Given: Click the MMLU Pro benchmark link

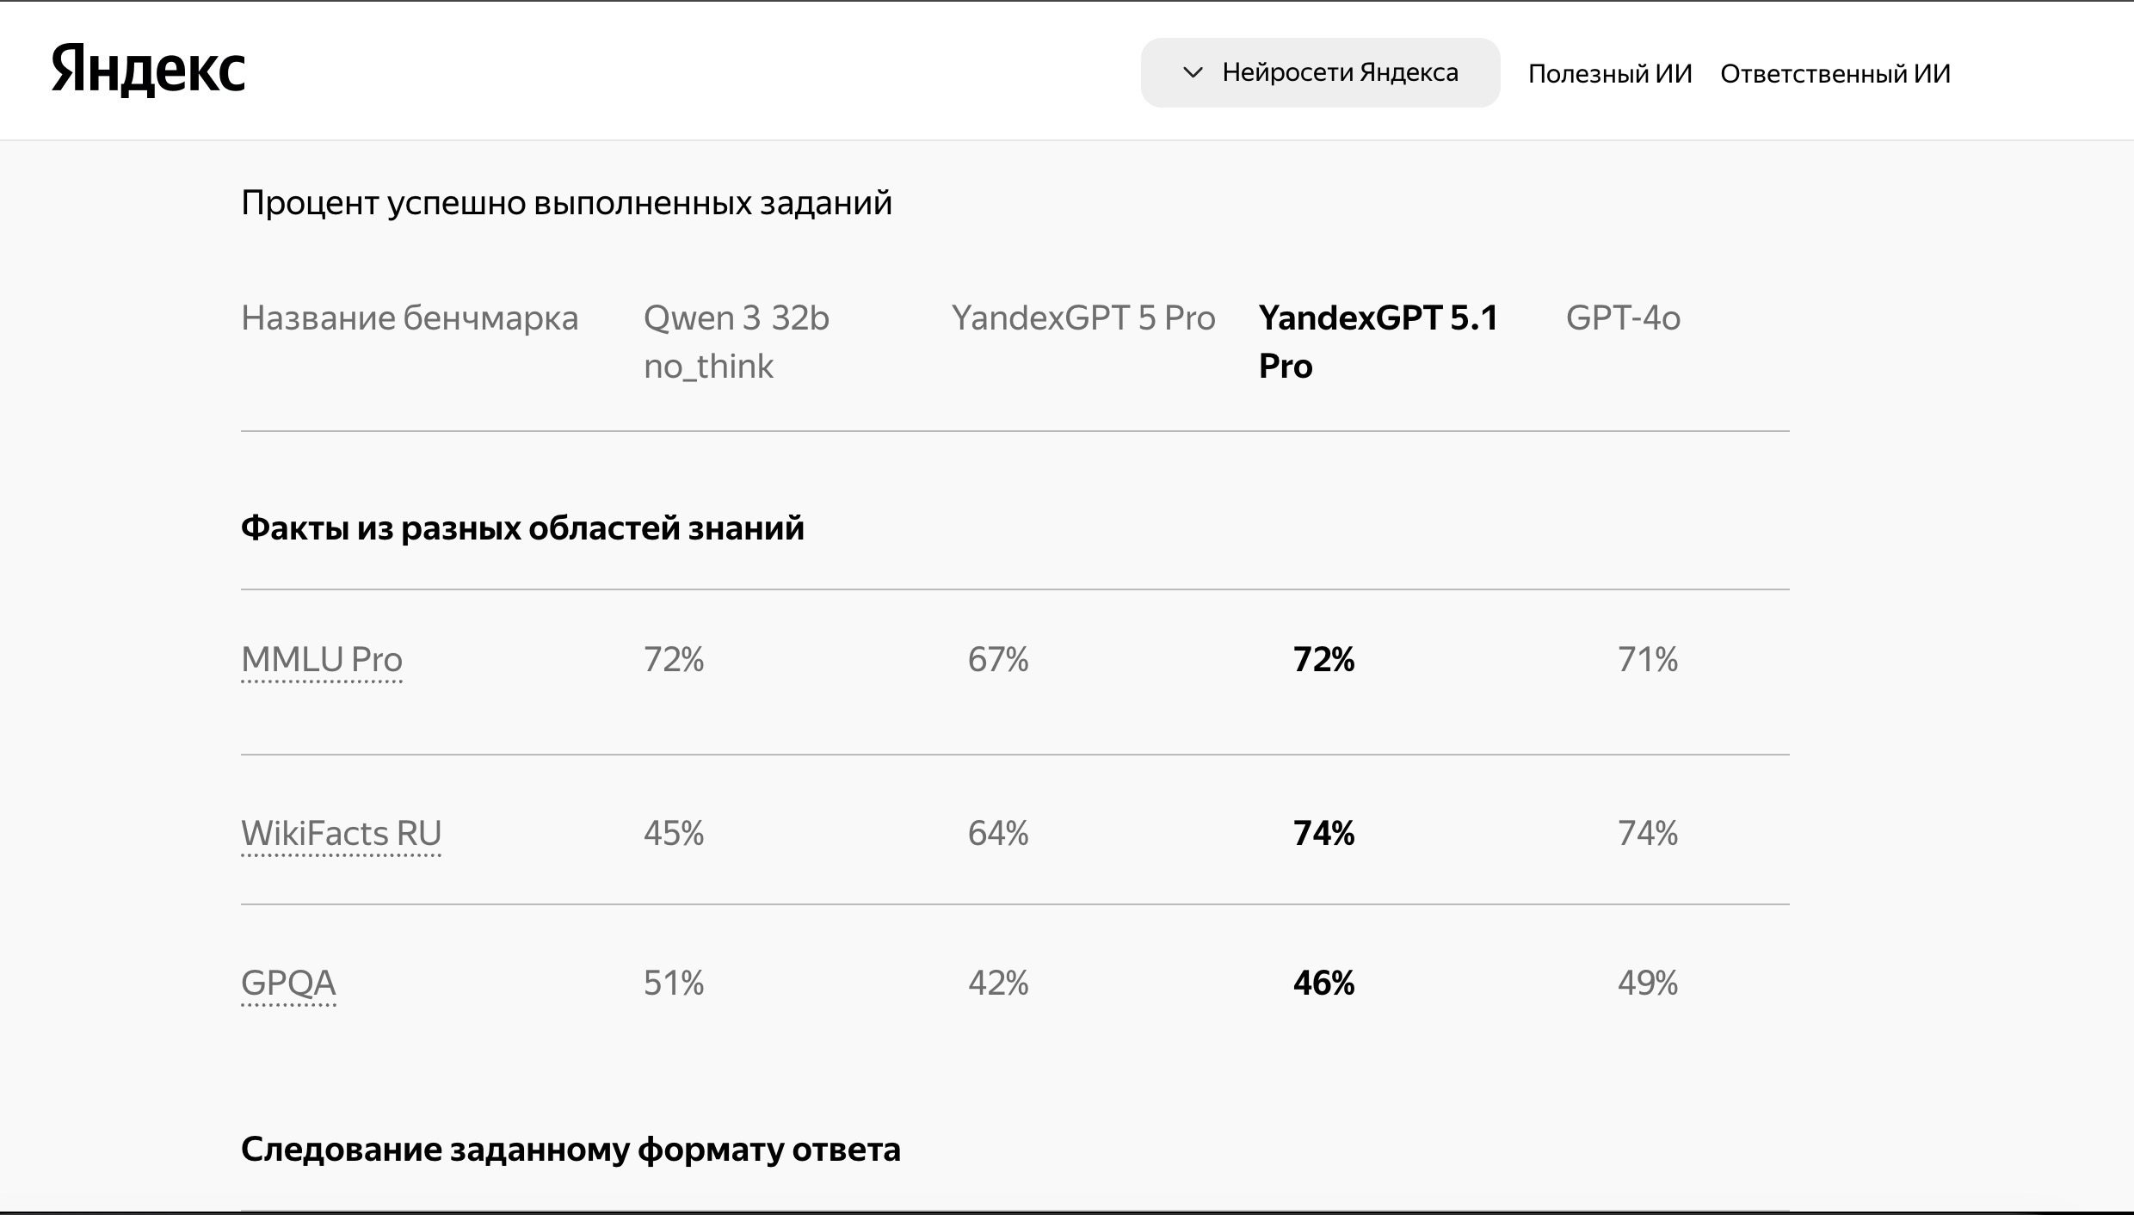Looking at the screenshot, I should (x=322, y=660).
